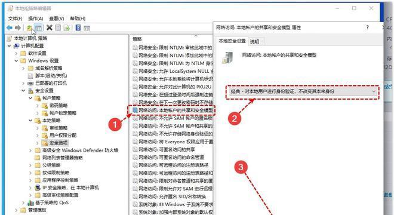394x215 pixels.
Task: Click the dialog's question mark help button
Action: [367, 27]
